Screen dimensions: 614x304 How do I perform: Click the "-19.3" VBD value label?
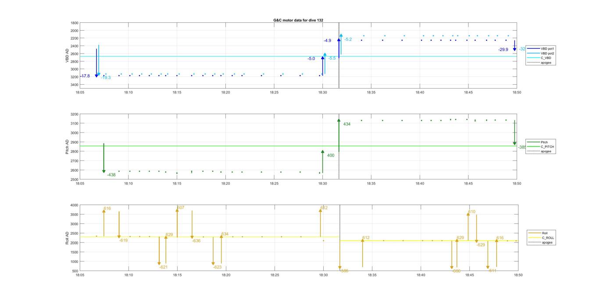106,78
